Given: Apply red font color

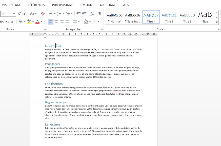Looking at the screenshot, I should (37, 22).
